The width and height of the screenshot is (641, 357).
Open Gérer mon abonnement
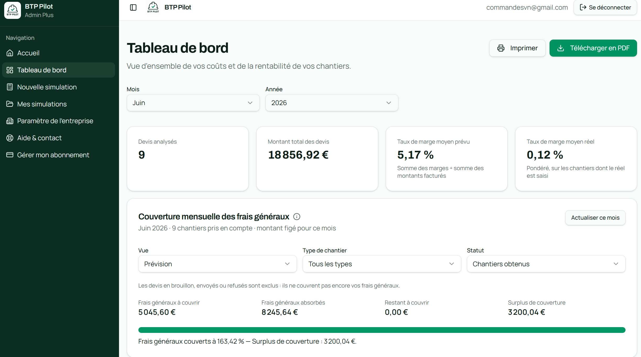[58, 155]
